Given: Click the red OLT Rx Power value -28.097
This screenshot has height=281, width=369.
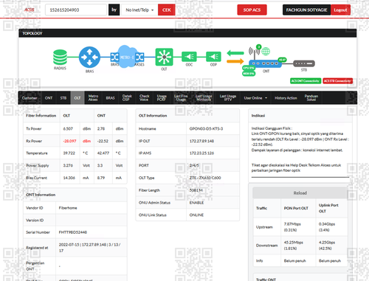Looking at the screenshot, I should [x=69, y=141].
